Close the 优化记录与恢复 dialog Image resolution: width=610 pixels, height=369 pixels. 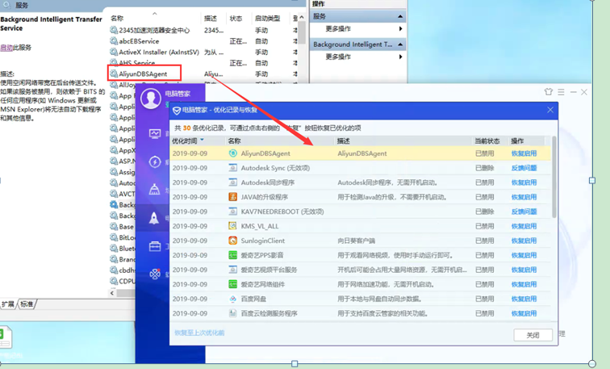(550, 110)
